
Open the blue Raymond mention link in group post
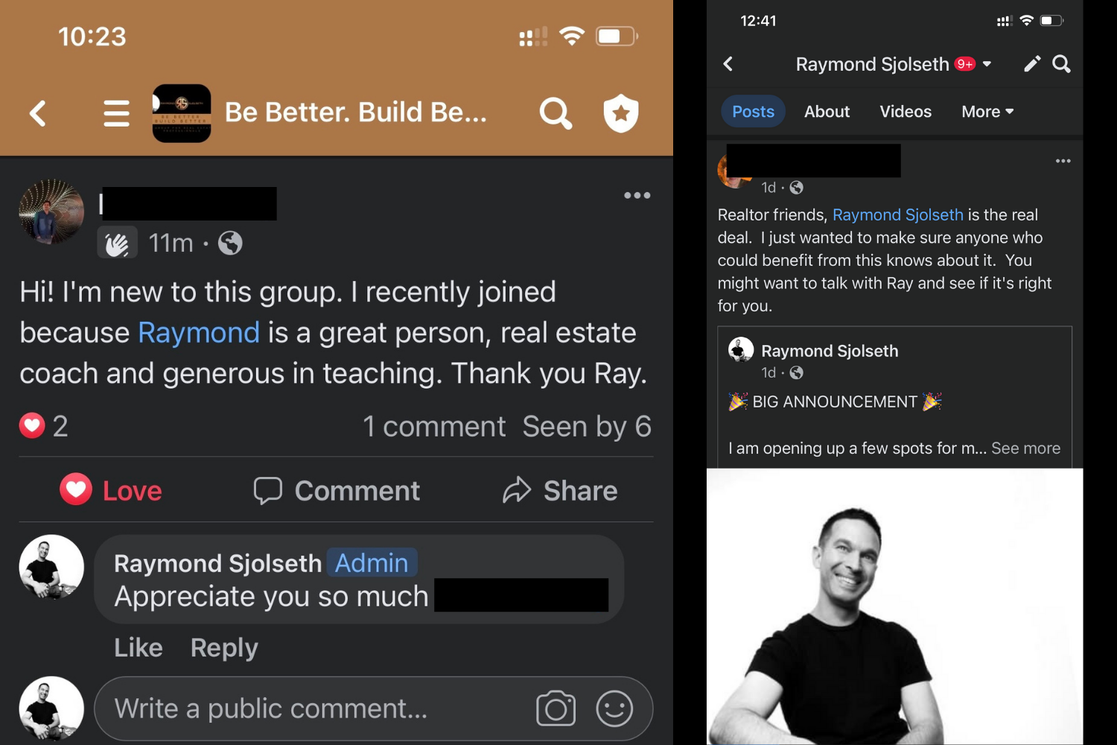click(199, 332)
